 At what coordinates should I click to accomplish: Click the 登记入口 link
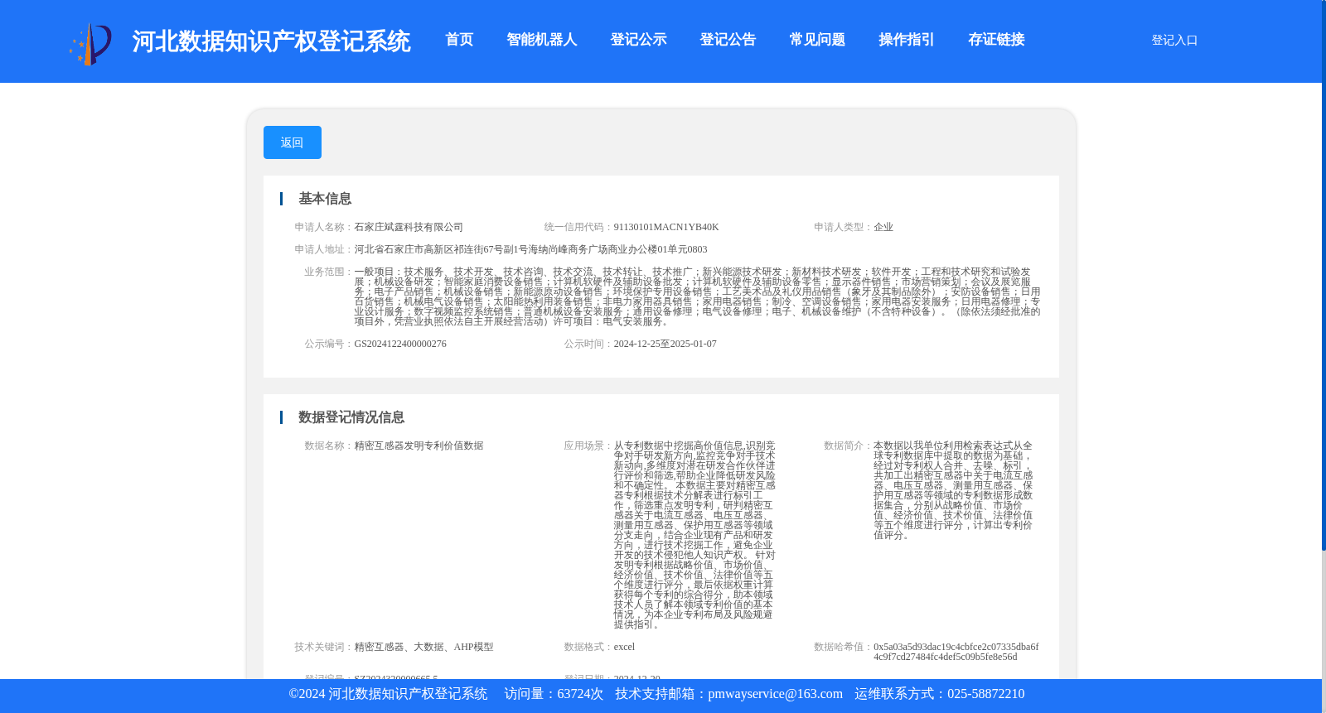coord(1174,40)
